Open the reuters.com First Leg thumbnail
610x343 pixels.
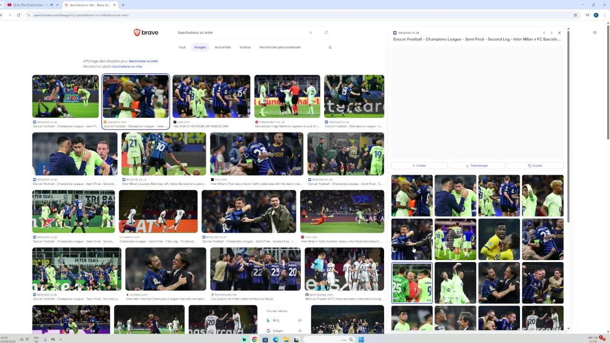158,212
